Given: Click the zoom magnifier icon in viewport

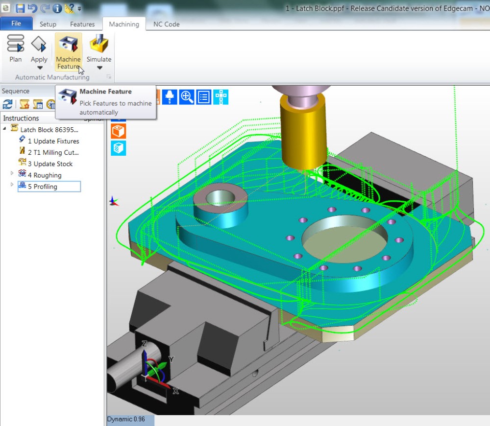Looking at the screenshot, I should 187,97.
